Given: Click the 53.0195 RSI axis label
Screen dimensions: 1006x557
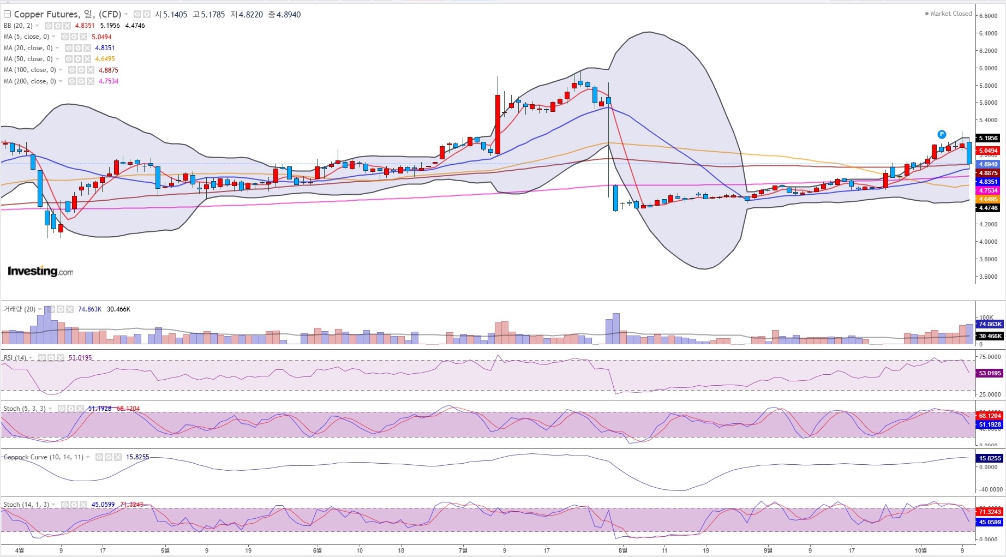Looking at the screenshot, I should click(990, 373).
